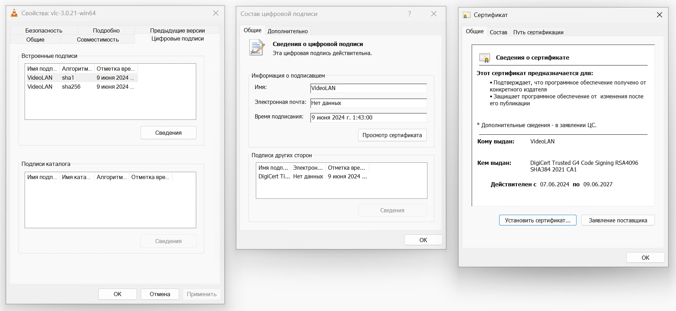Click disabled Сведения button under catalog signatures
This screenshot has height=311, width=676.
(x=168, y=241)
